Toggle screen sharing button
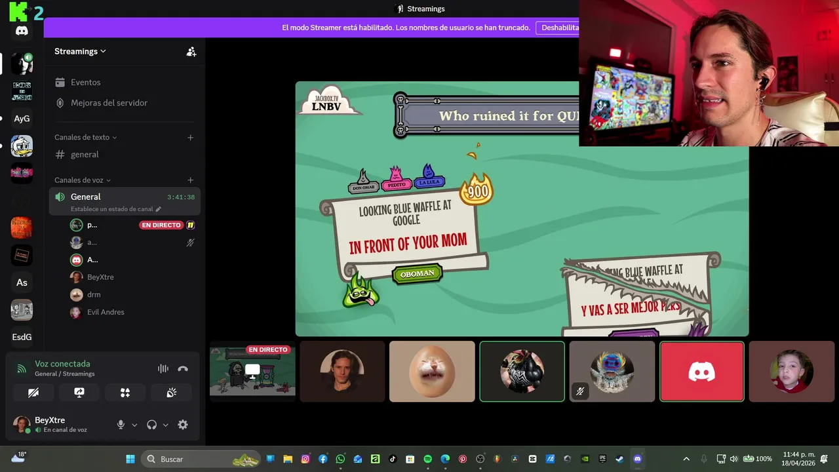This screenshot has width=839, height=472. coord(79,393)
